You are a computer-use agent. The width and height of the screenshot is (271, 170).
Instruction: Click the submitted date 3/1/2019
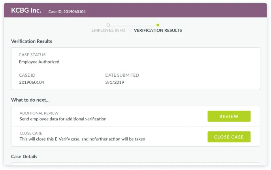pyautogui.click(x=115, y=82)
